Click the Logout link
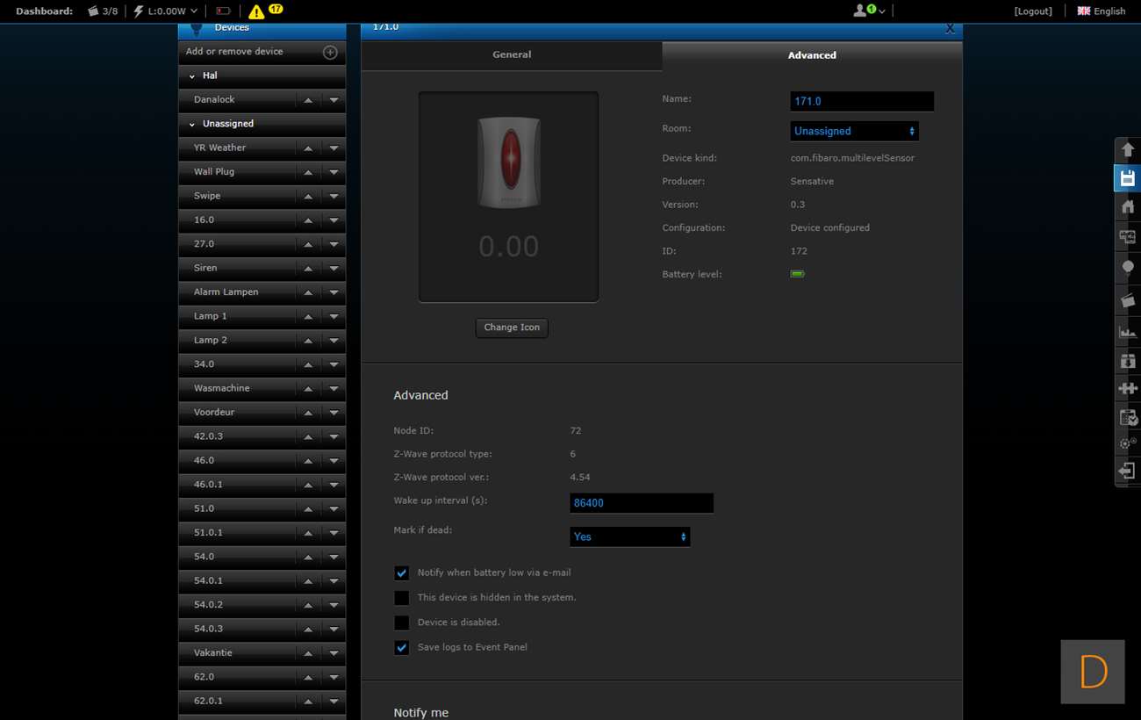 tap(1032, 11)
